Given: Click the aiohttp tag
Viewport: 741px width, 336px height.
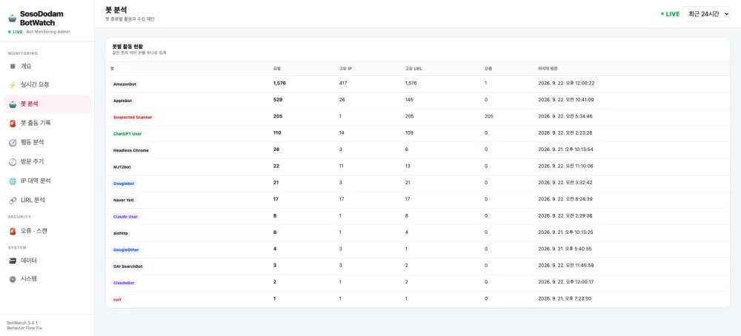Looking at the screenshot, I should coord(121,233).
